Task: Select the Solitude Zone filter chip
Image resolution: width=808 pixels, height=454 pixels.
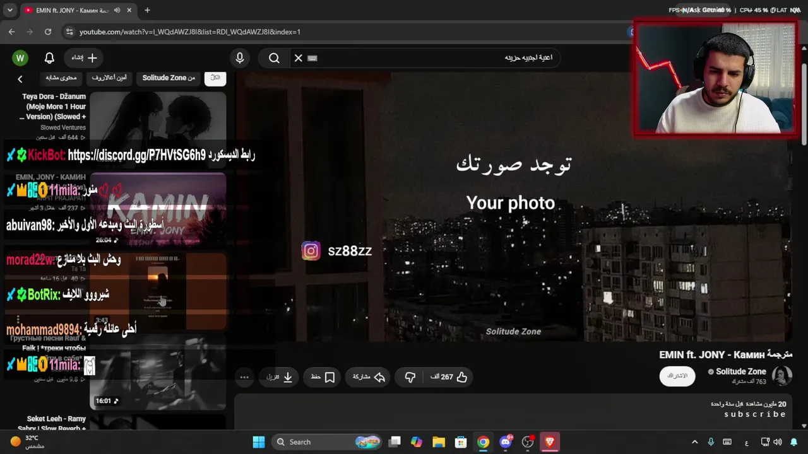Action: pos(169,78)
